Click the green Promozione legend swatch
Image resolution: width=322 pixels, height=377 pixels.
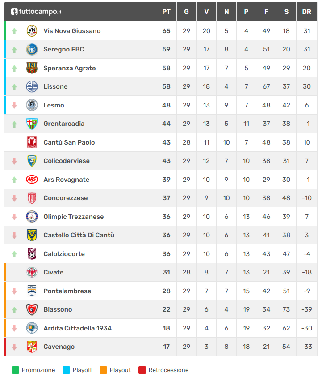point(15,370)
